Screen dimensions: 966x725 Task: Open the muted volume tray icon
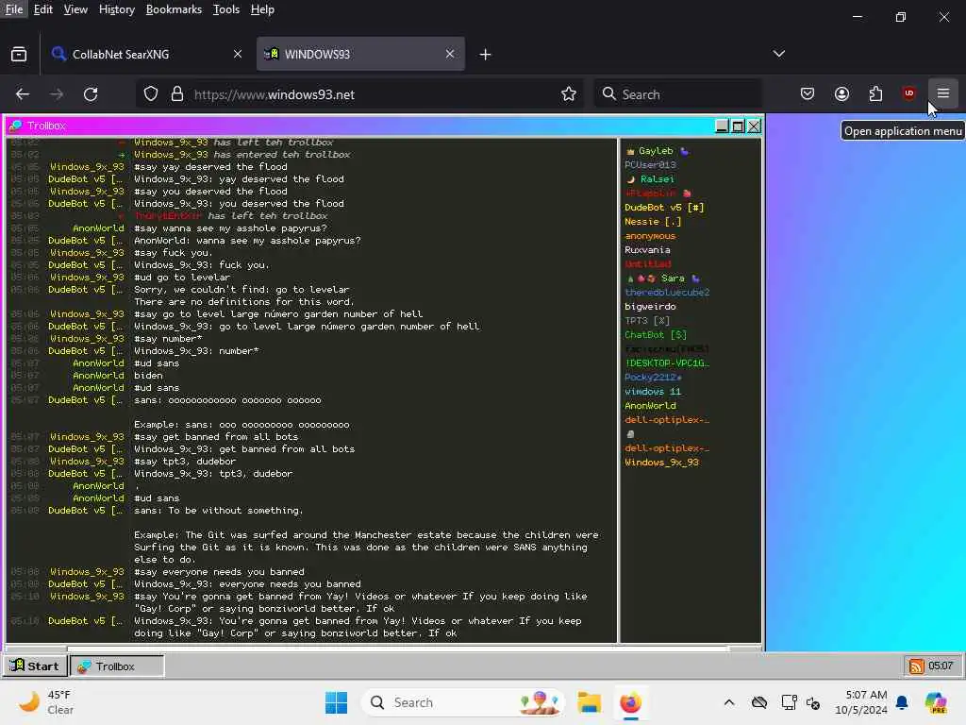[813, 702]
